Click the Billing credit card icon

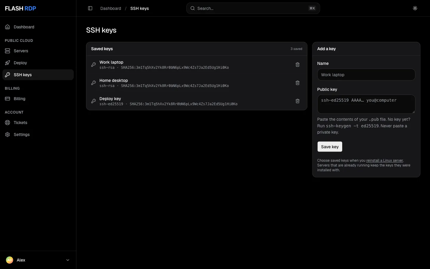tap(7, 99)
